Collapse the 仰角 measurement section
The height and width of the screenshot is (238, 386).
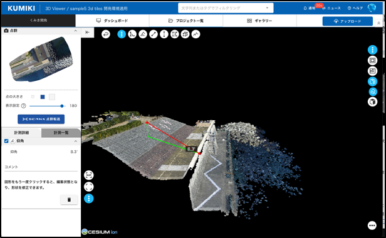click(76, 141)
